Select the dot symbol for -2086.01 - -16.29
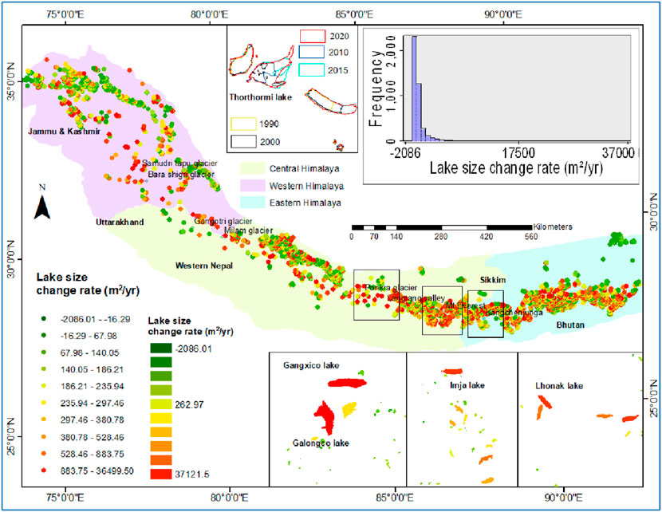Screen dimensions: 662x512 pyautogui.click(x=45, y=319)
